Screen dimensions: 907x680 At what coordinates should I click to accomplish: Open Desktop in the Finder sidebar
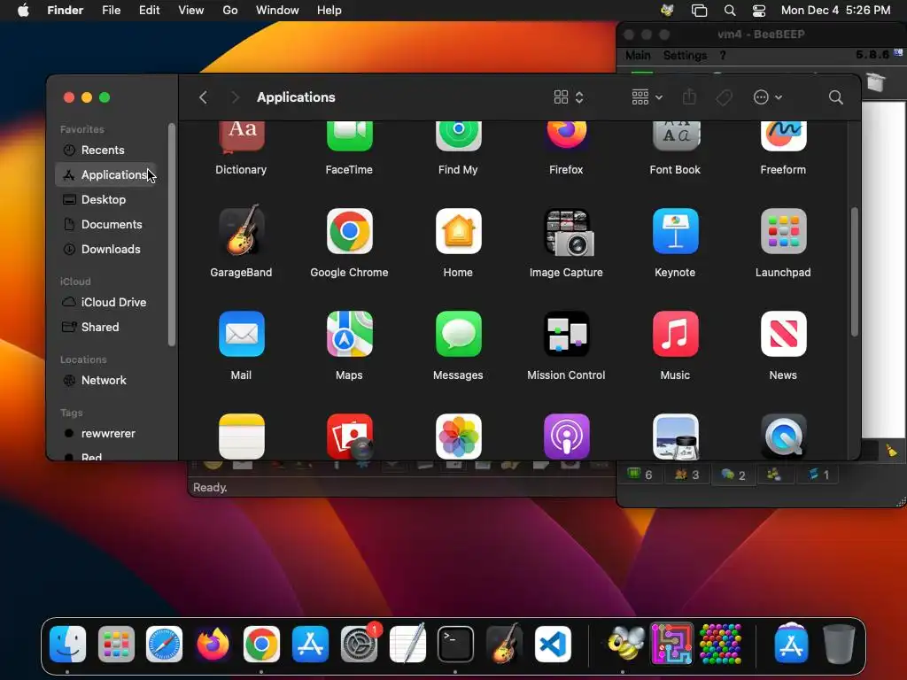pyautogui.click(x=106, y=199)
